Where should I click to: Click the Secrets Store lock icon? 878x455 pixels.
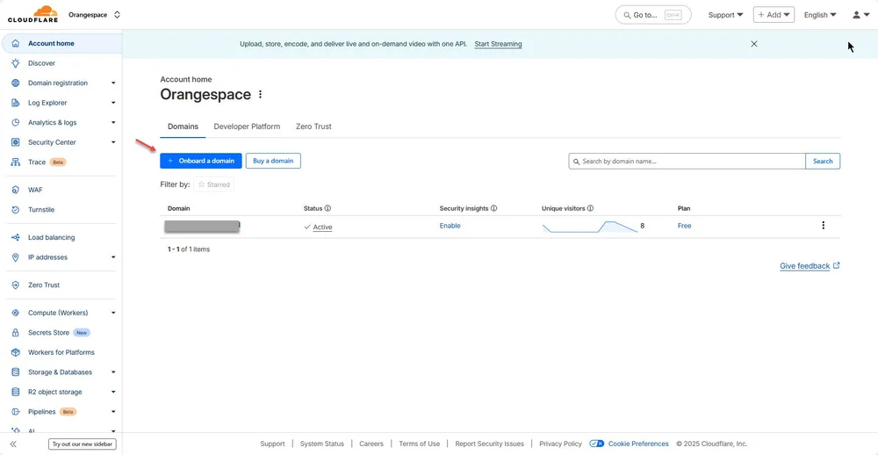point(16,333)
